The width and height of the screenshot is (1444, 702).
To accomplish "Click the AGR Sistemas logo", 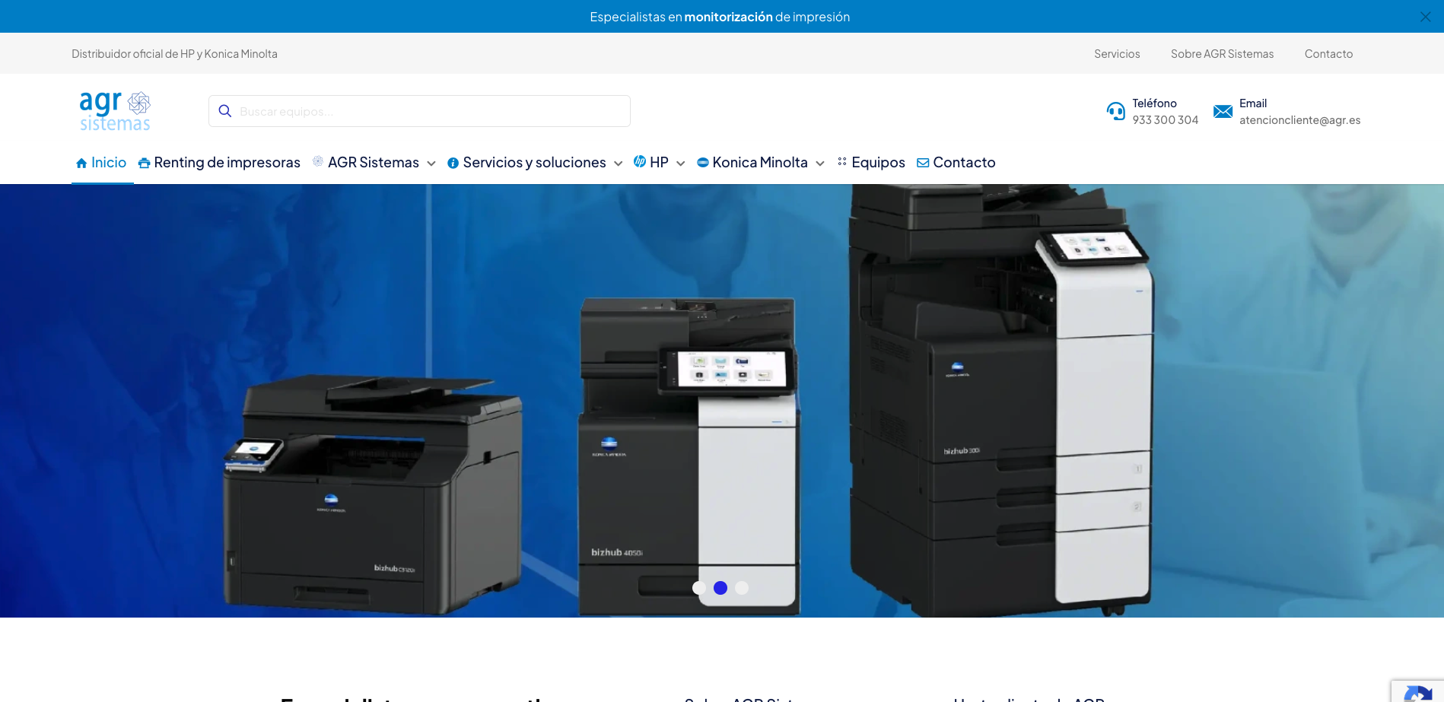I will click(x=115, y=111).
